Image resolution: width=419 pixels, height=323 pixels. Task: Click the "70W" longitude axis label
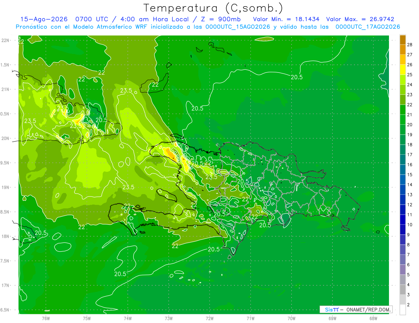[292, 318]
